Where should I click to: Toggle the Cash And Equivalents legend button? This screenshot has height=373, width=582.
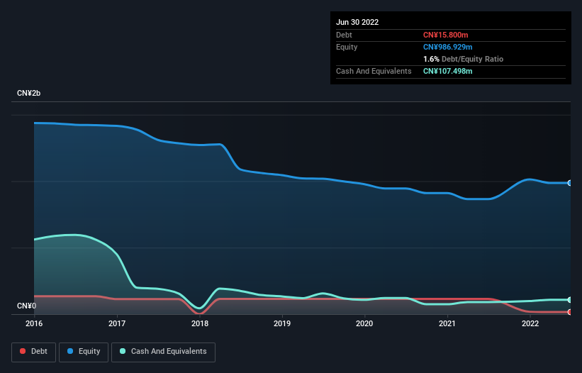pos(163,352)
